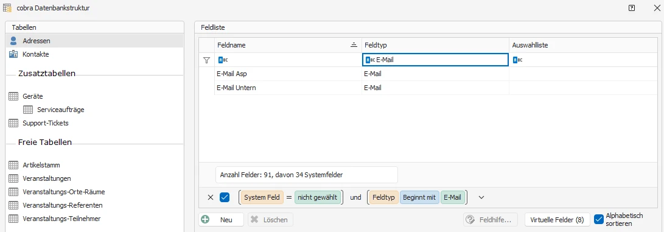
Task: Edit the E-Mail filter value token
Action: click(453, 197)
